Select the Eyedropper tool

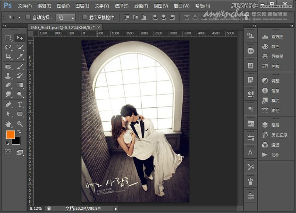(x=20, y=57)
